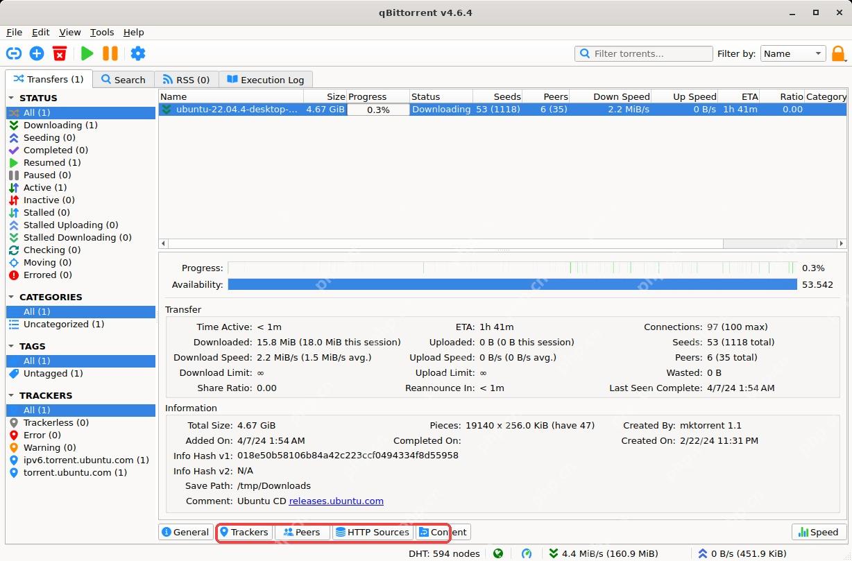Sort torrents by the Seeds column
This screenshot has height=561, width=852.
pyautogui.click(x=497, y=96)
